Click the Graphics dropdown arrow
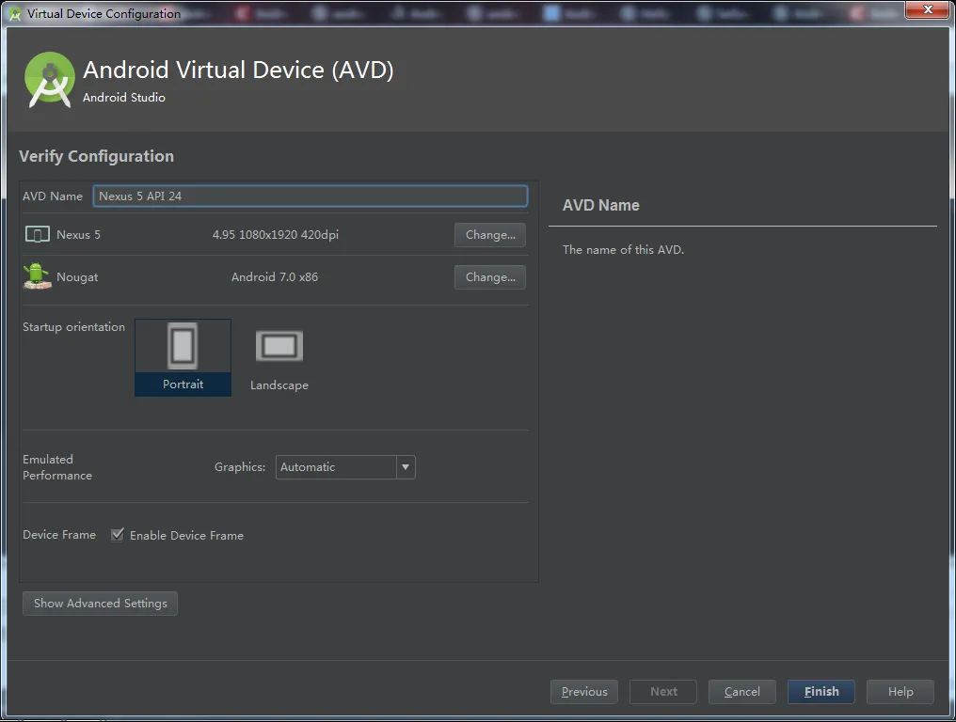This screenshot has width=956, height=722. coord(406,467)
